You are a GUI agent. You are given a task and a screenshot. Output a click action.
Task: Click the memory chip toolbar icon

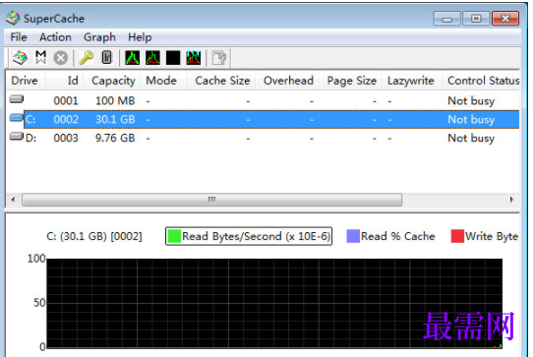107,57
